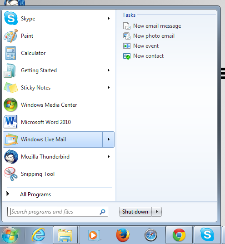Click the Snipping Tool scissors icon

(11, 174)
